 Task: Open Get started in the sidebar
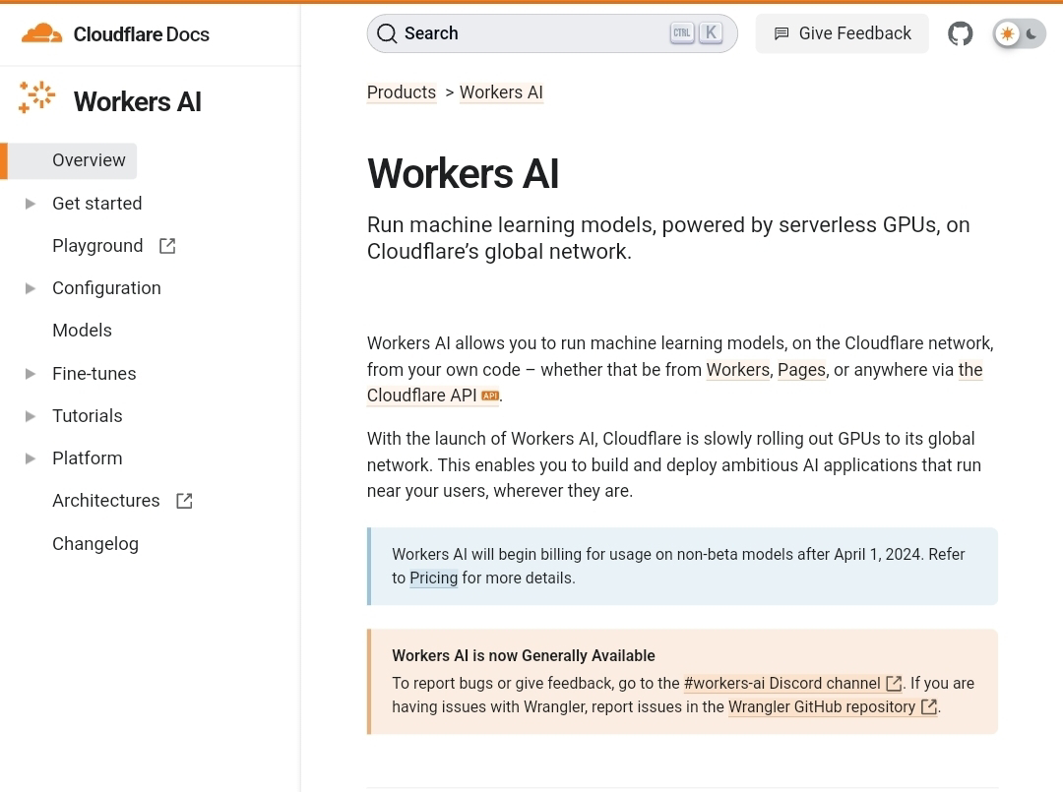click(96, 204)
